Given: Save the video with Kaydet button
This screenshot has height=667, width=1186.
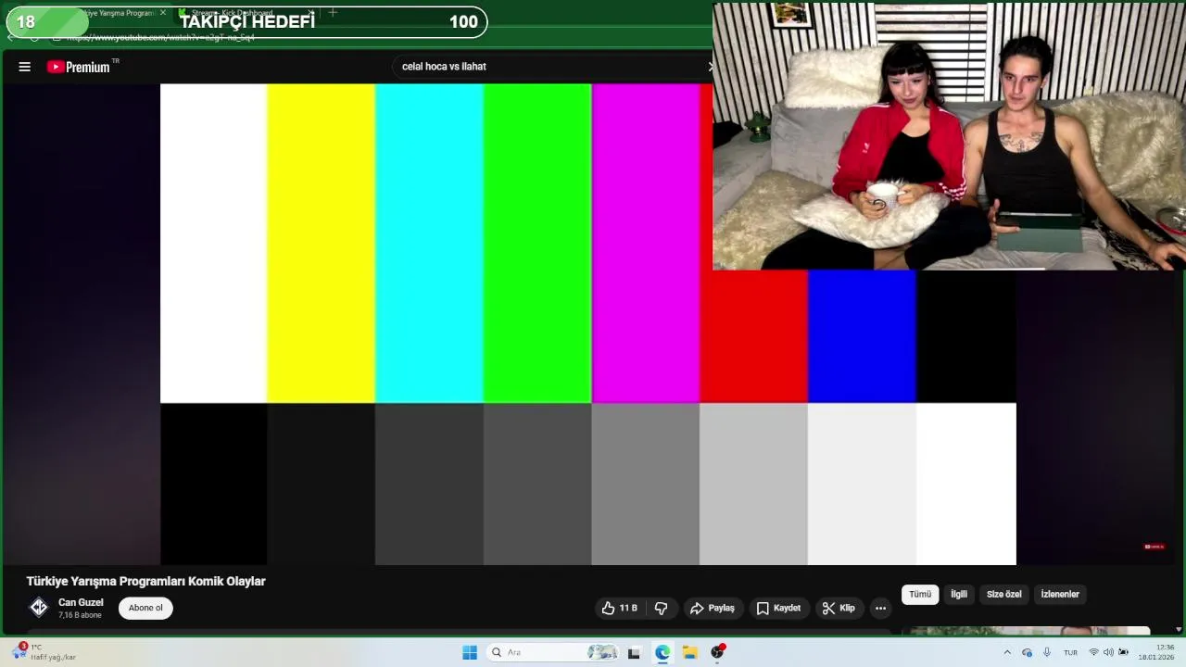Looking at the screenshot, I should tap(778, 608).
